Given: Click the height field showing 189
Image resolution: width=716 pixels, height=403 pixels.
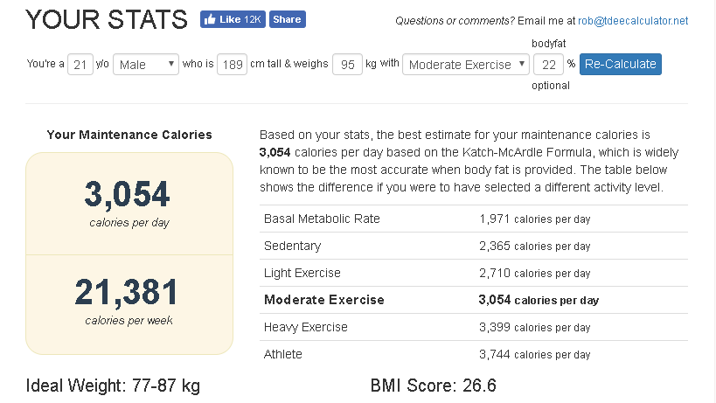Looking at the screenshot, I should coord(232,65).
